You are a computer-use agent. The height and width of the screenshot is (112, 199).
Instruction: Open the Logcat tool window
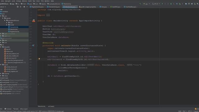pos(24,109)
